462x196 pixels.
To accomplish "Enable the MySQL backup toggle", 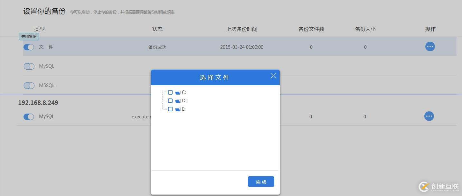I will 29,66.
